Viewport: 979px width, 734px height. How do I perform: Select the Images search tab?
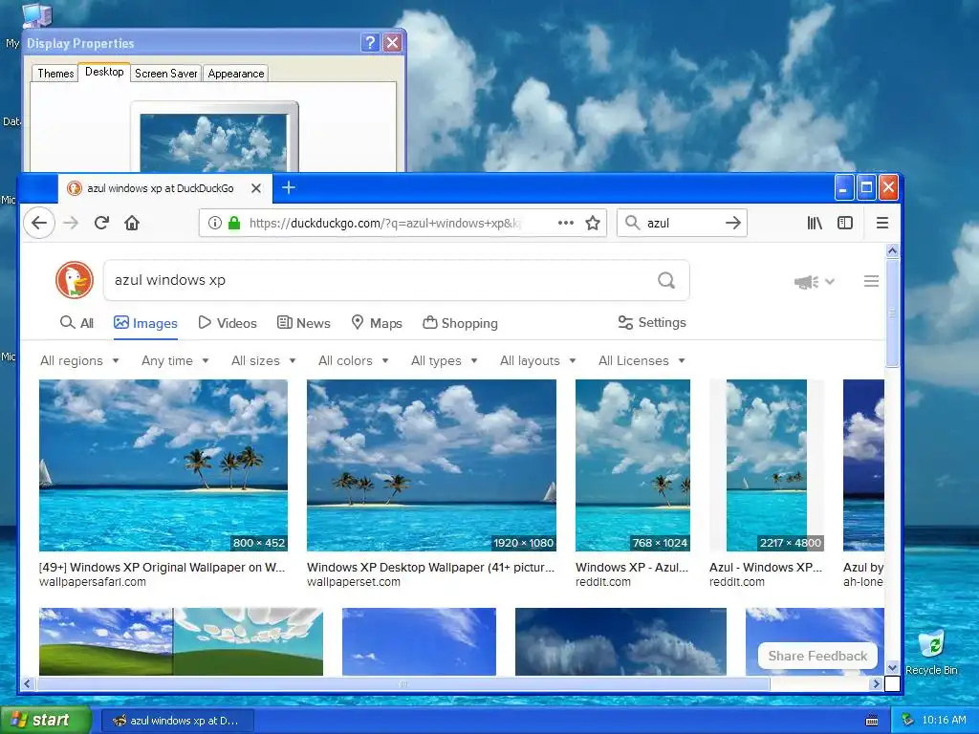click(145, 323)
